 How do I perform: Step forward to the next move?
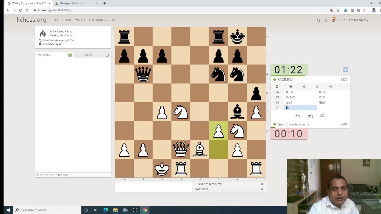point(317,86)
